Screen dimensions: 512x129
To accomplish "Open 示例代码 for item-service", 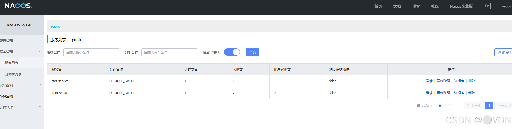I will [x=444, y=93].
